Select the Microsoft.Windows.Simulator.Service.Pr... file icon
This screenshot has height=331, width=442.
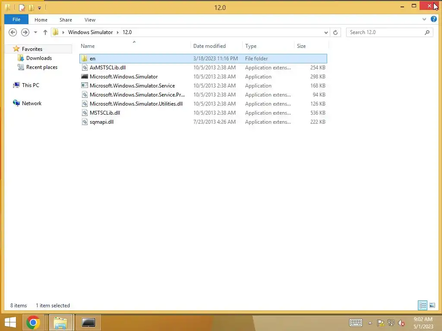coord(85,94)
